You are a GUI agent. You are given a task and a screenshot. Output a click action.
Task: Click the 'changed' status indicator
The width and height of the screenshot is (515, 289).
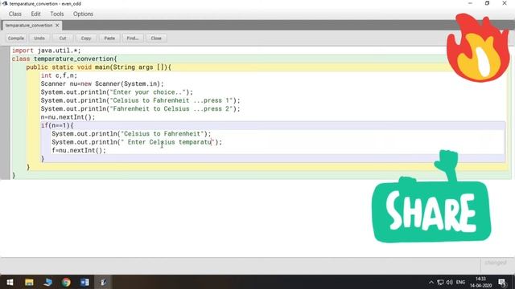click(496, 263)
